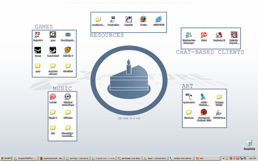This screenshot has height=161, width=258.
Task: Launch openCanvas shortcut in Art box
Action: tap(189, 97)
